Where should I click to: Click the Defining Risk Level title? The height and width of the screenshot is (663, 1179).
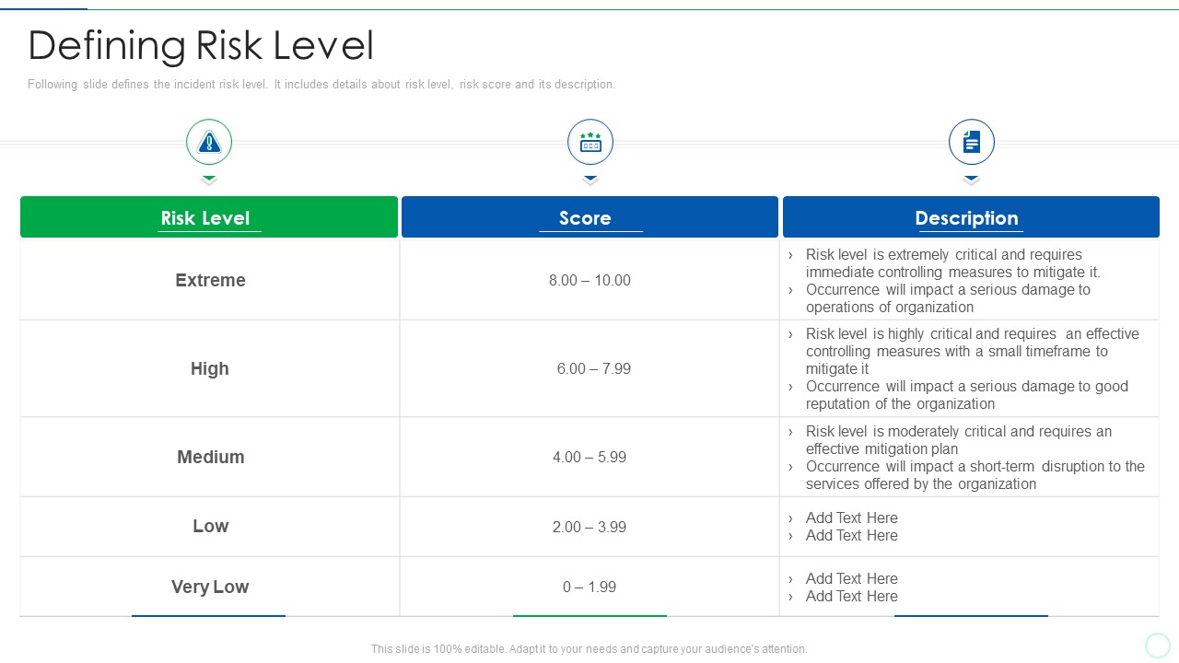click(x=201, y=45)
